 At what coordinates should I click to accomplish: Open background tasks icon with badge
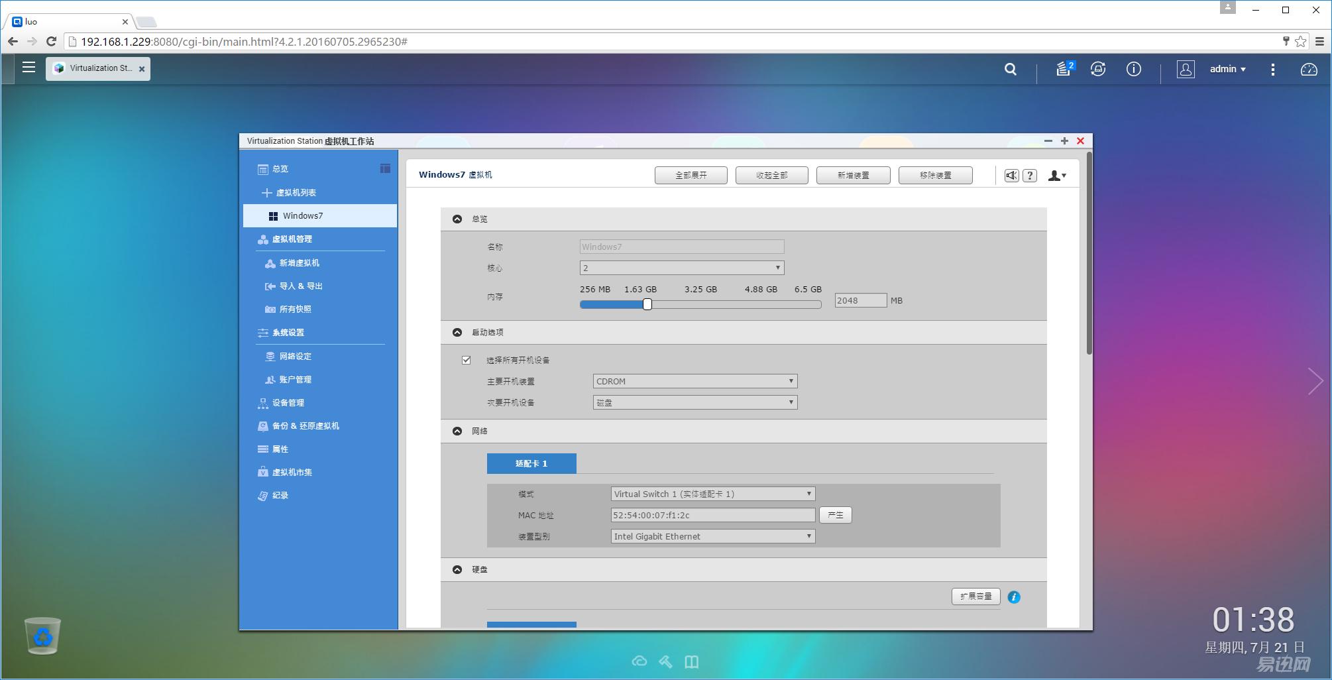1064,69
